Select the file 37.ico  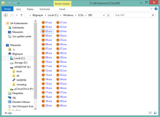tap(61, 92)
